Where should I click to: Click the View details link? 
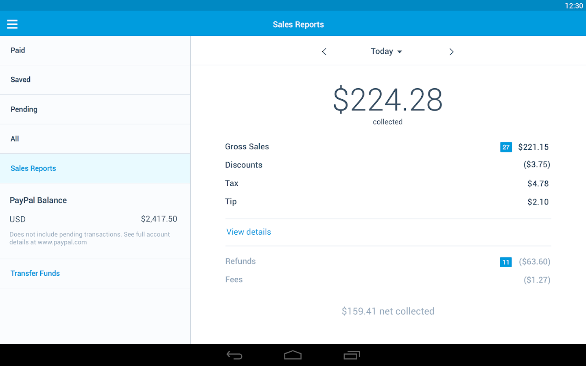(x=249, y=232)
